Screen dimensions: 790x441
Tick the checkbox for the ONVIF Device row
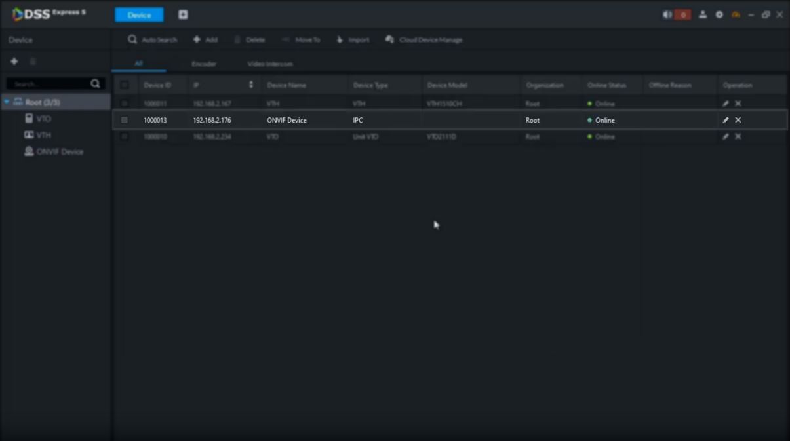(125, 120)
